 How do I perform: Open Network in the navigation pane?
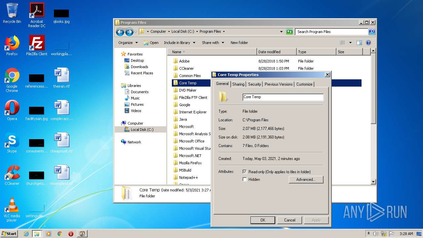(135, 142)
